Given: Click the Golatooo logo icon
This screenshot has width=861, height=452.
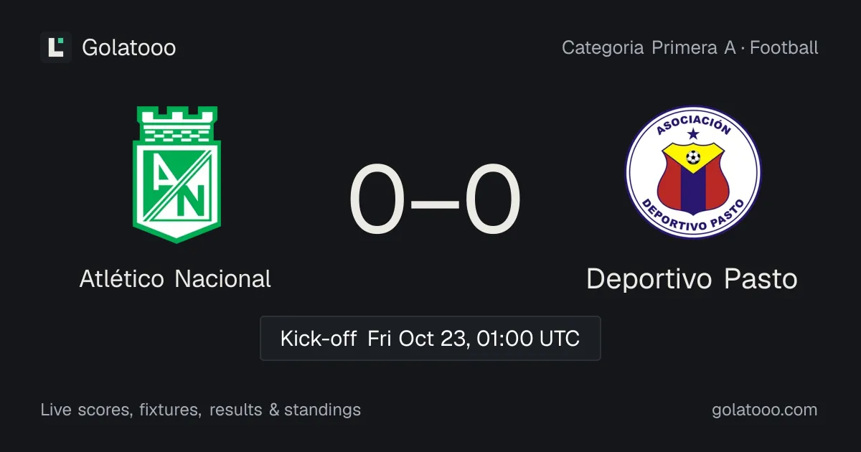Looking at the screenshot, I should tap(56, 47).
